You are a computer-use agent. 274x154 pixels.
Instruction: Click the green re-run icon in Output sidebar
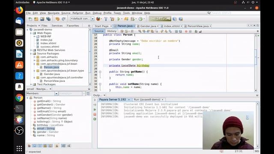95,110
